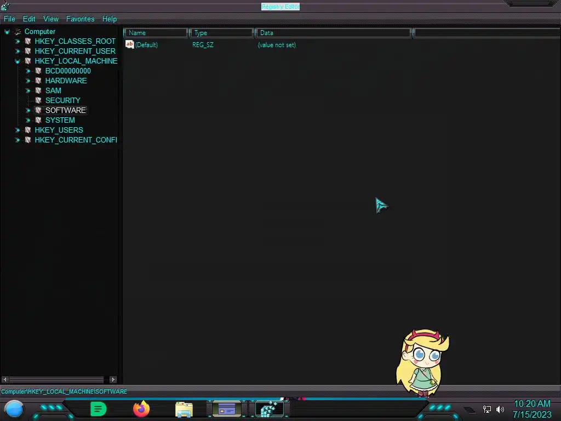561x421 pixels.
Task: Select the HKEY_USERS label
Action: 59,130
